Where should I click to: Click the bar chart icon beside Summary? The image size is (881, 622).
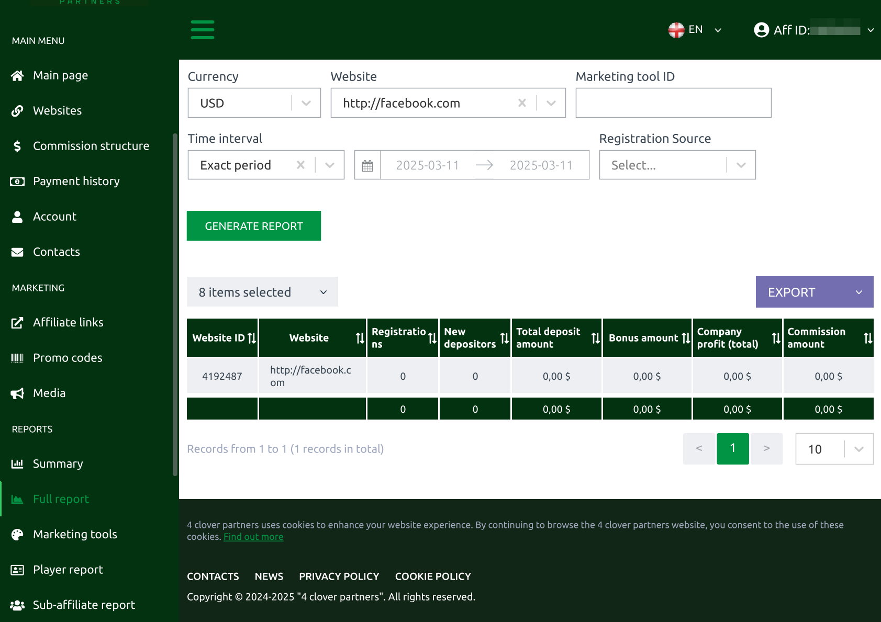click(17, 464)
